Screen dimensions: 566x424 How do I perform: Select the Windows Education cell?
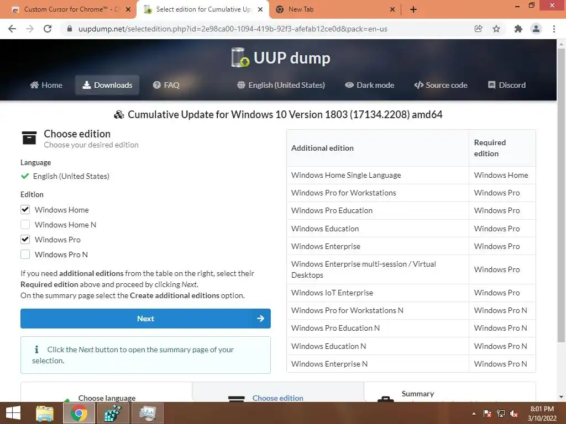pos(378,229)
